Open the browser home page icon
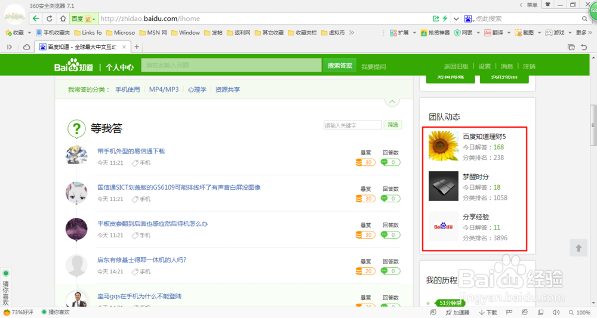This screenshot has height=318, width=597. click(63, 18)
